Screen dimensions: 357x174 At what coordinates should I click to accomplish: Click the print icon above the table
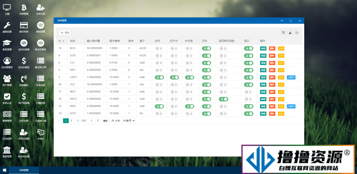297,33
